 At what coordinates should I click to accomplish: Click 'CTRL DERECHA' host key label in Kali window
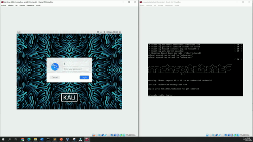[130, 135]
